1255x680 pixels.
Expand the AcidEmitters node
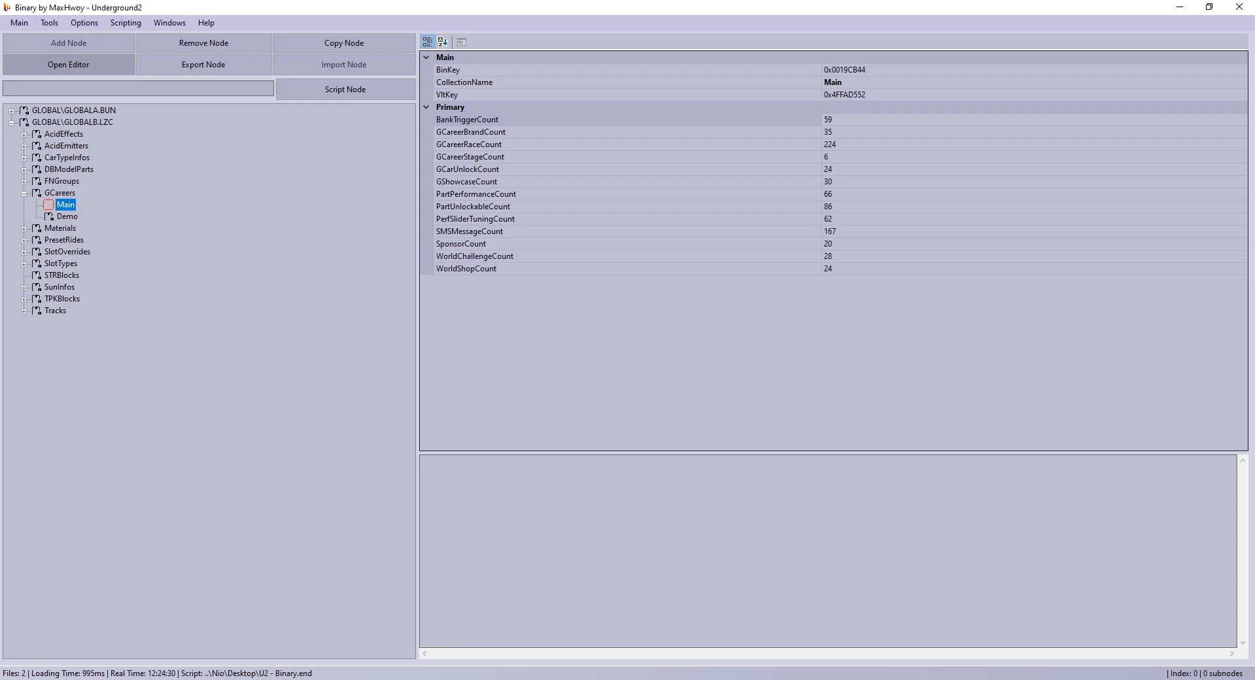click(x=24, y=146)
